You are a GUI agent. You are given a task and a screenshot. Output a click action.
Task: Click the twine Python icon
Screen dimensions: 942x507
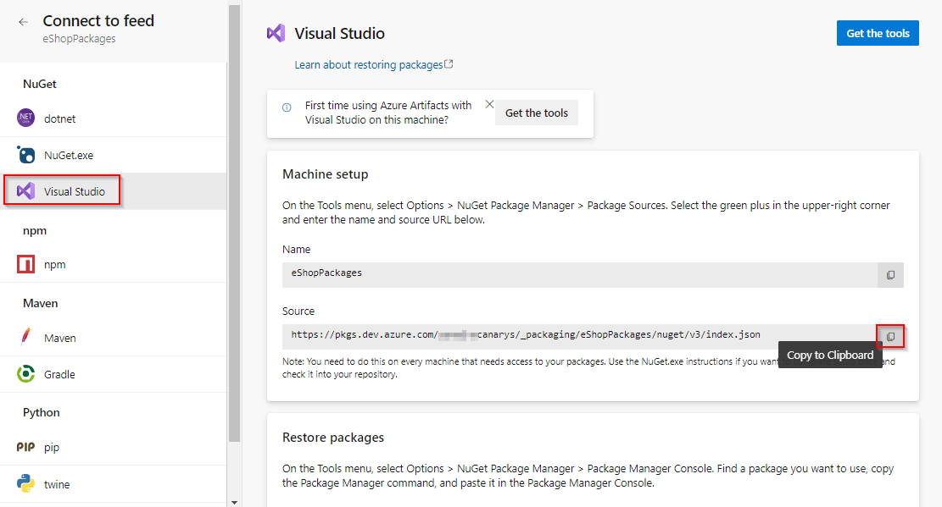25,483
